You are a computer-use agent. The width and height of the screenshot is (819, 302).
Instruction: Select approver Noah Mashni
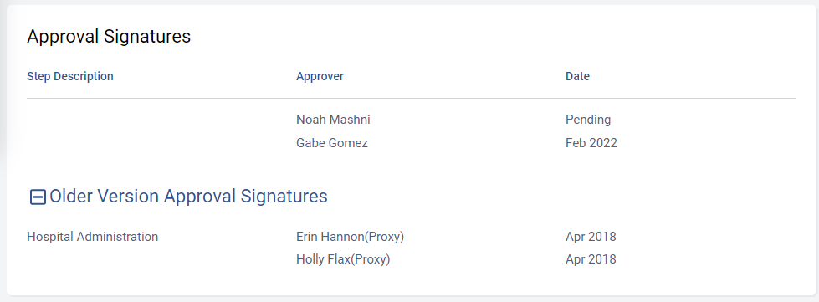pyautogui.click(x=333, y=120)
